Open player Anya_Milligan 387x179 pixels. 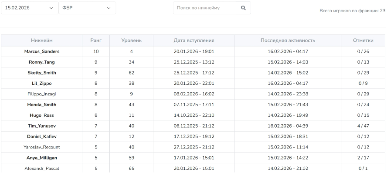click(x=42, y=158)
